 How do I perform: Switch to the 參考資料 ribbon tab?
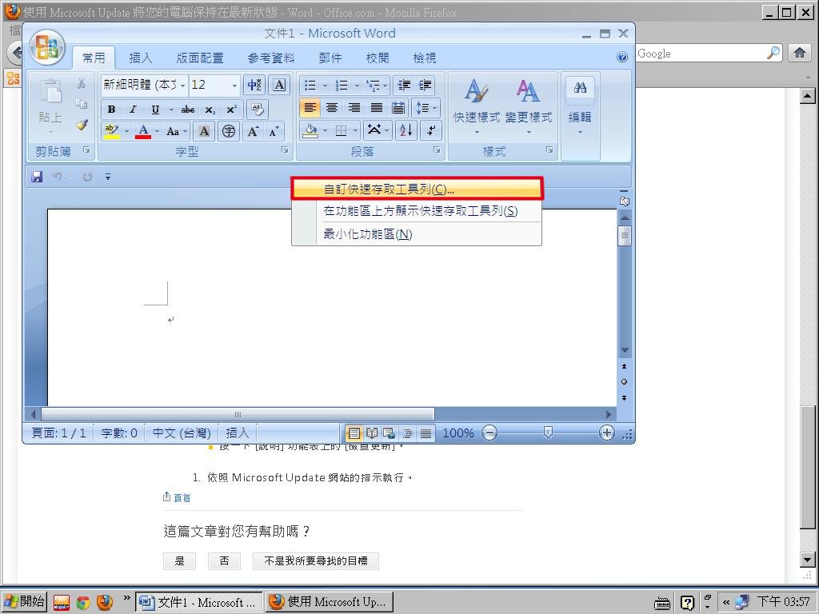[x=270, y=58]
